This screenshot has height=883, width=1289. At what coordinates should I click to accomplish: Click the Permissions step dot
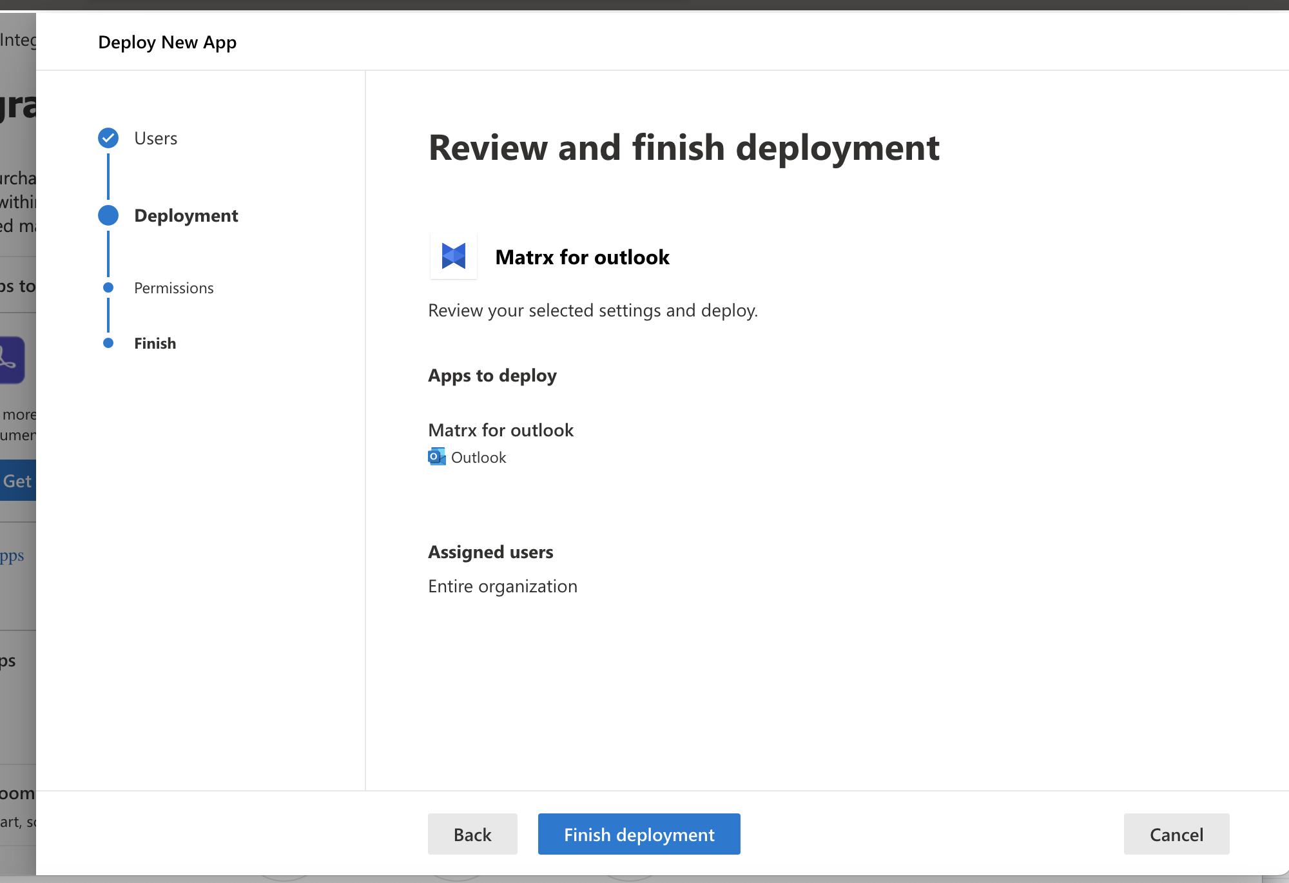point(108,287)
